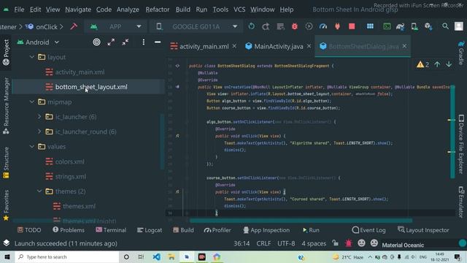Image resolution: width=467 pixels, height=263 pixels.
Task: Toggle the Device File Explorer side tab
Action: (461, 144)
